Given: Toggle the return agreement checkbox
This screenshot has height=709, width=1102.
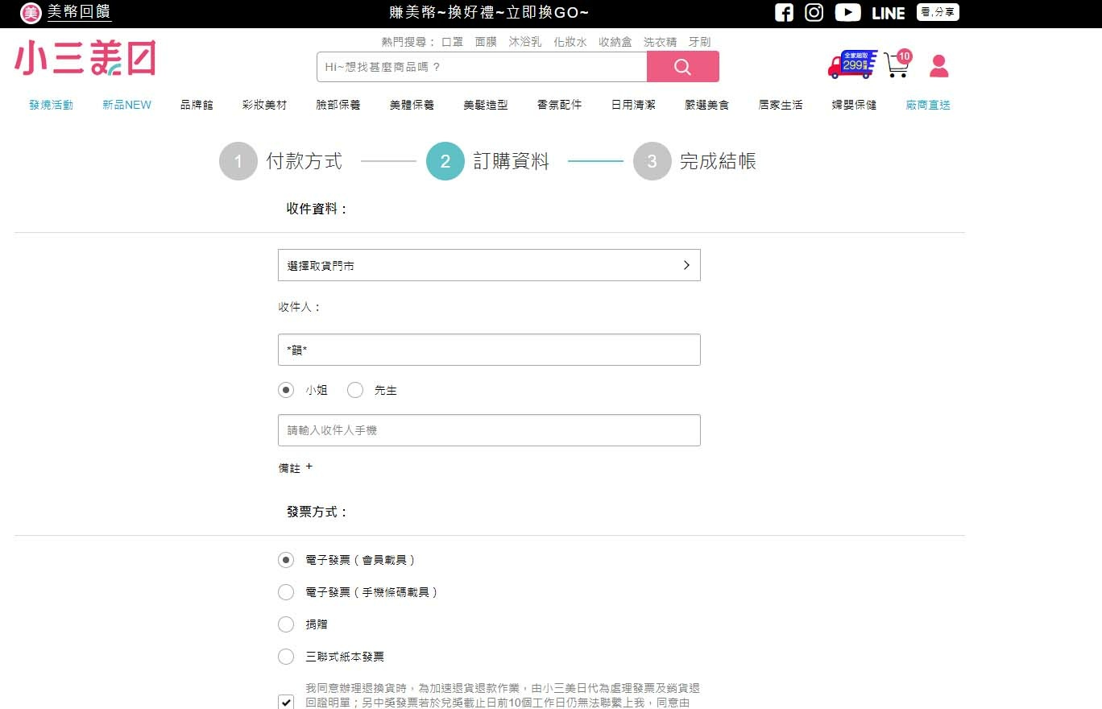Looking at the screenshot, I should tap(286, 702).
